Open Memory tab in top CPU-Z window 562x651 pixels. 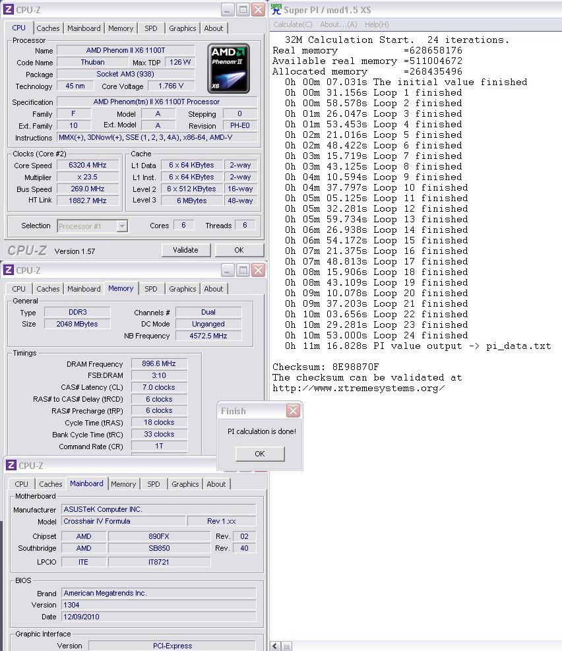pyautogui.click(x=120, y=28)
